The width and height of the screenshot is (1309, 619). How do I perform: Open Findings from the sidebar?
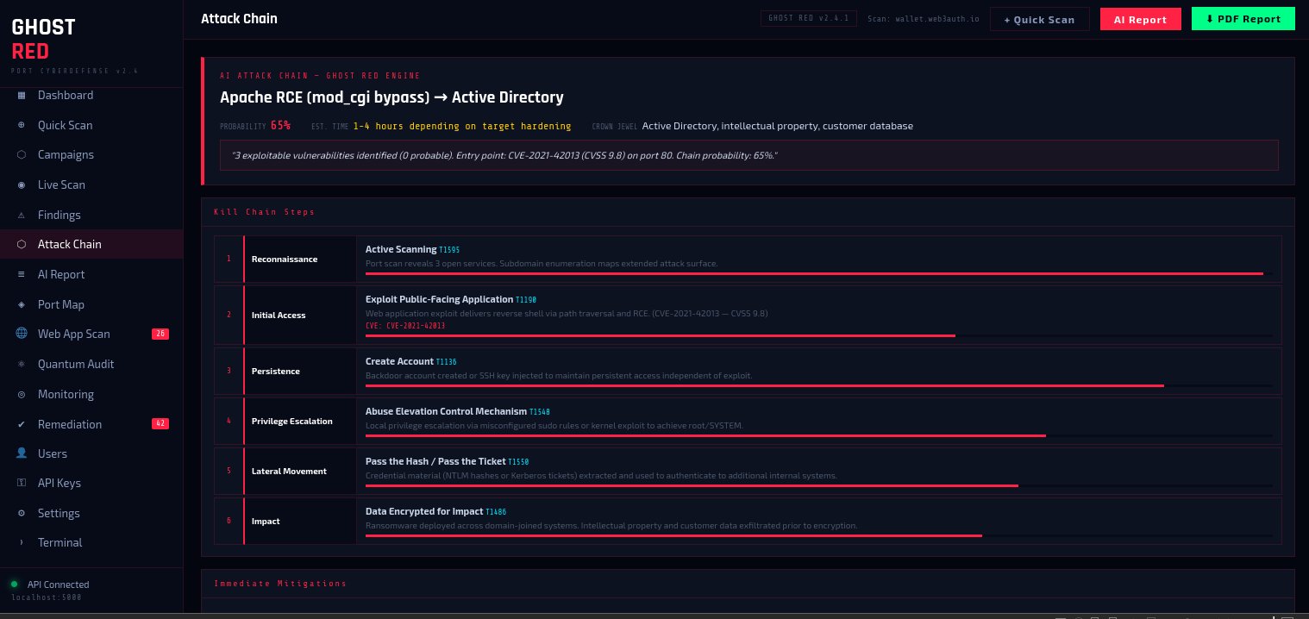coord(91,215)
